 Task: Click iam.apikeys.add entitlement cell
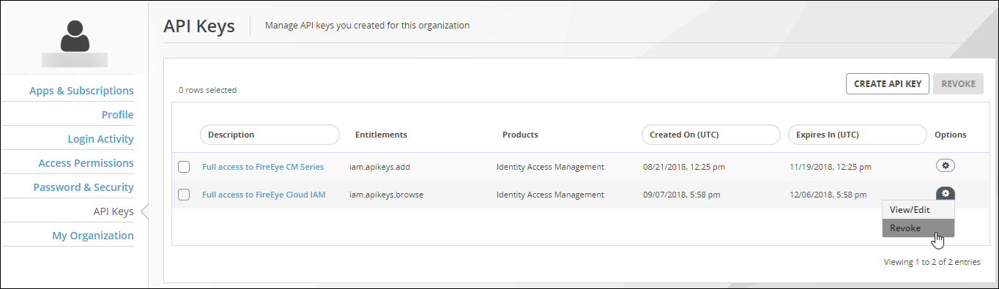(x=379, y=167)
